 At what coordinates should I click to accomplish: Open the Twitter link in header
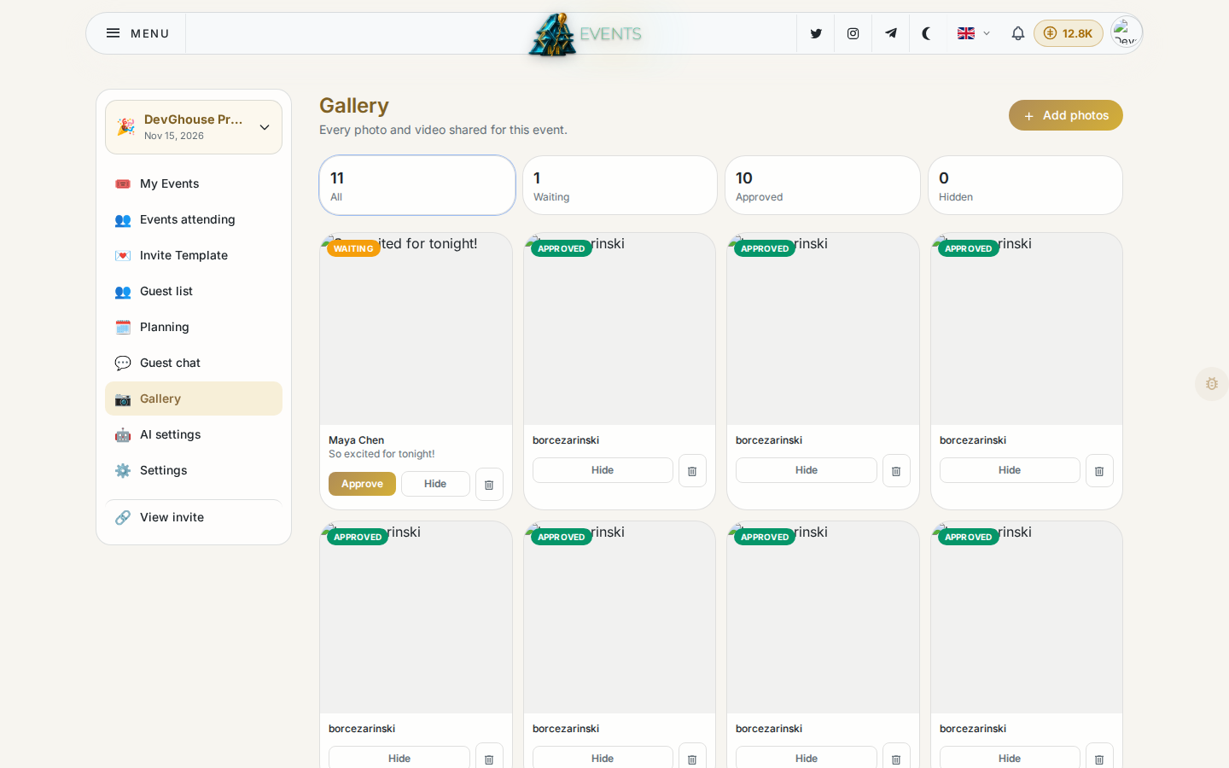816,33
